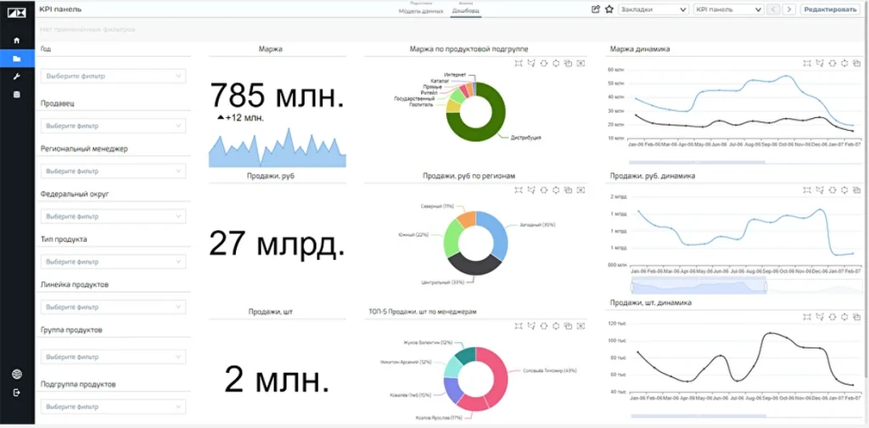Open the Закладки dropdown
This screenshot has height=428, width=869.
(652, 9)
